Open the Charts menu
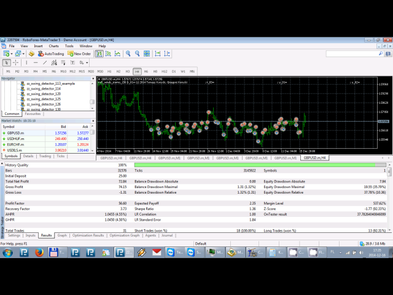The image size is (393, 295). tap(53, 46)
